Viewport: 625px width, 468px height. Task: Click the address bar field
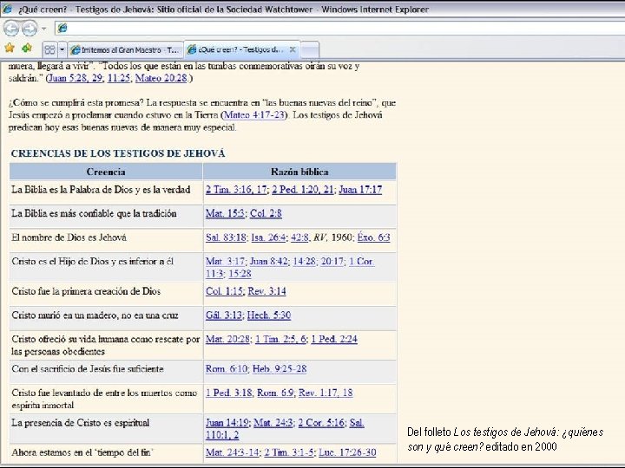(340, 28)
